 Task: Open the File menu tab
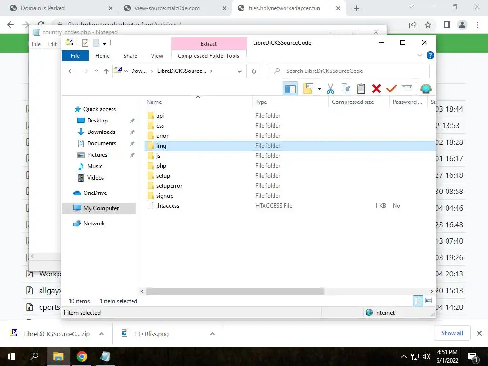pyautogui.click(x=75, y=56)
